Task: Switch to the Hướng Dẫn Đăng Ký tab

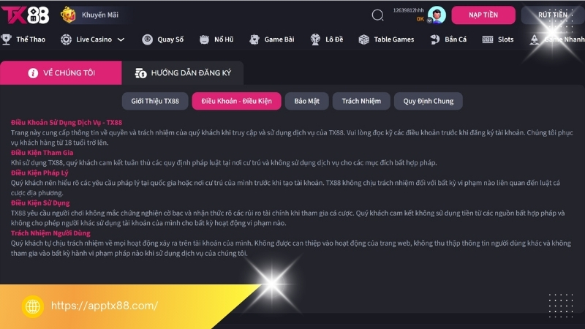Action: [183, 72]
